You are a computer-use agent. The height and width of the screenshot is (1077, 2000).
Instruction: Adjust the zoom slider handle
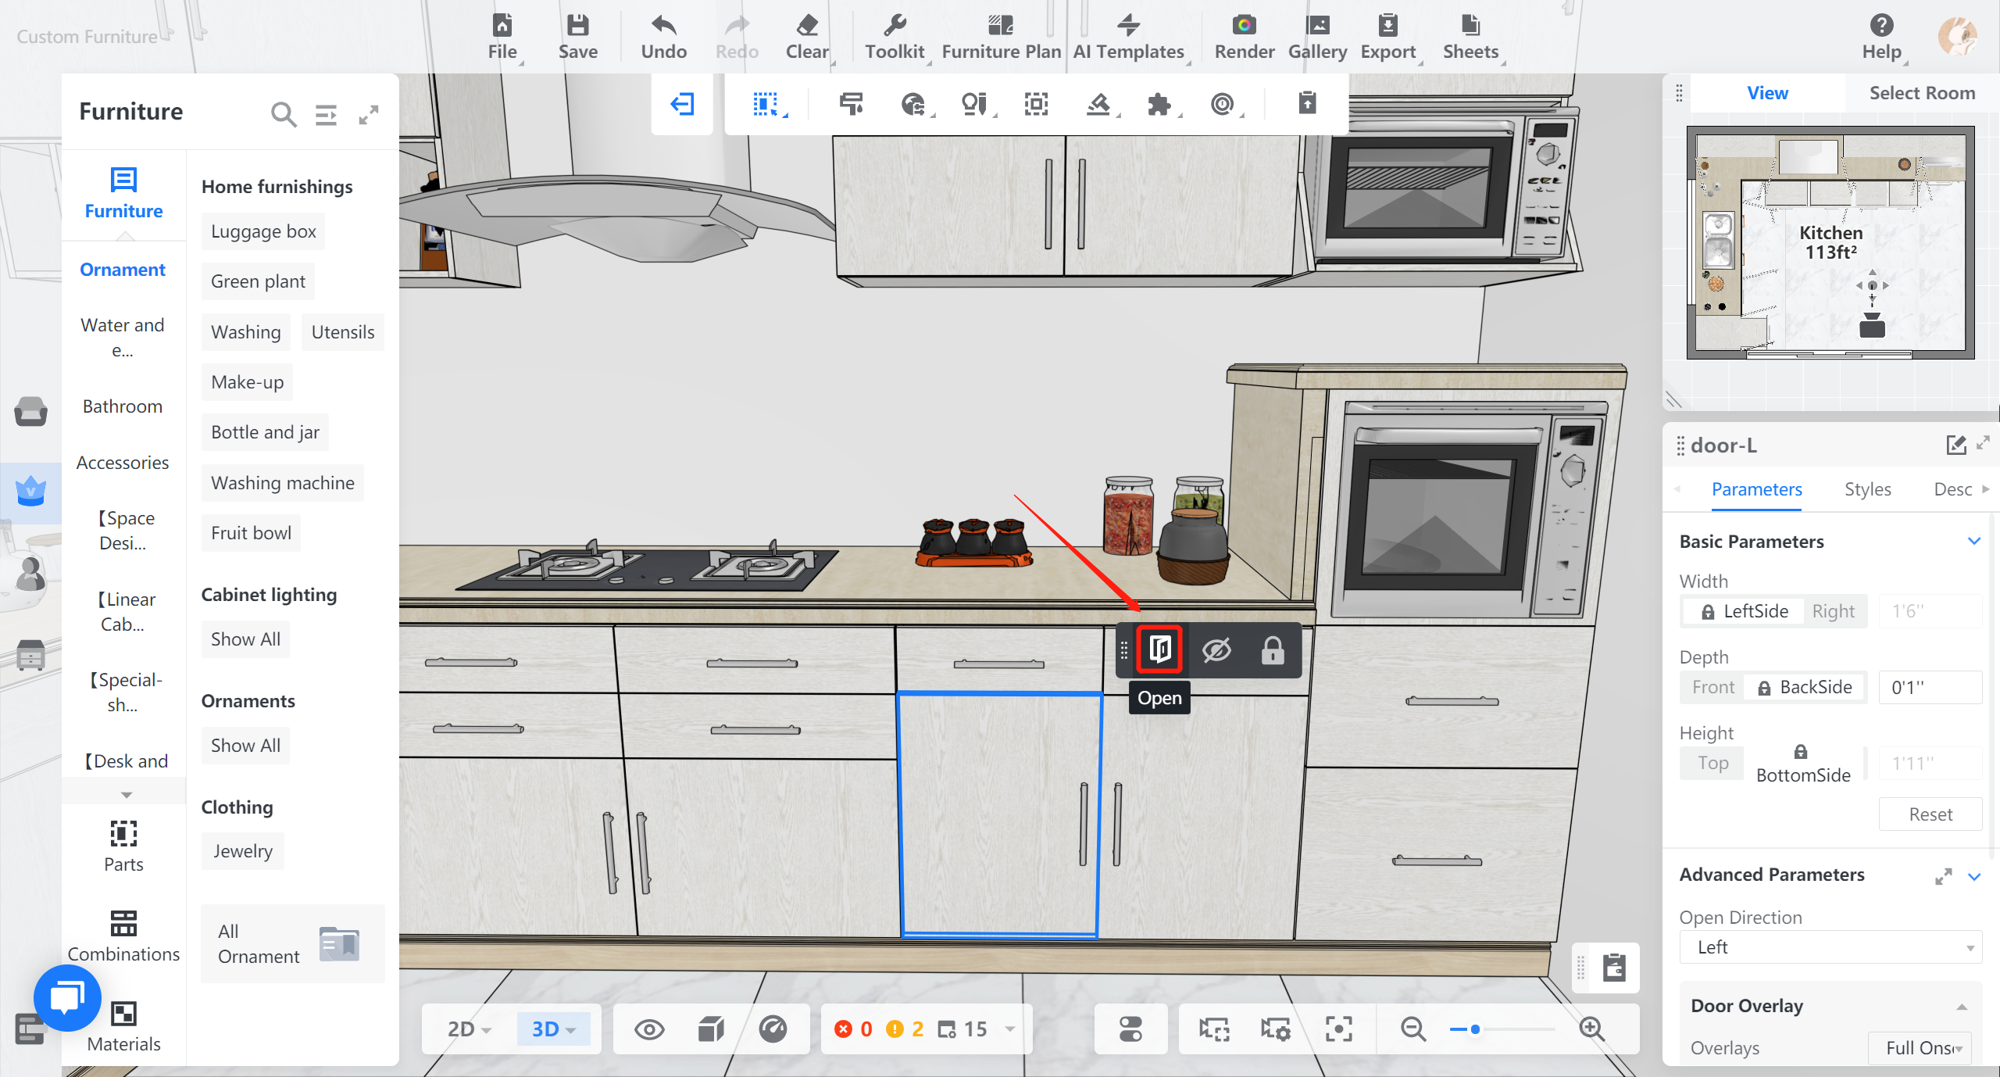click(1475, 1029)
